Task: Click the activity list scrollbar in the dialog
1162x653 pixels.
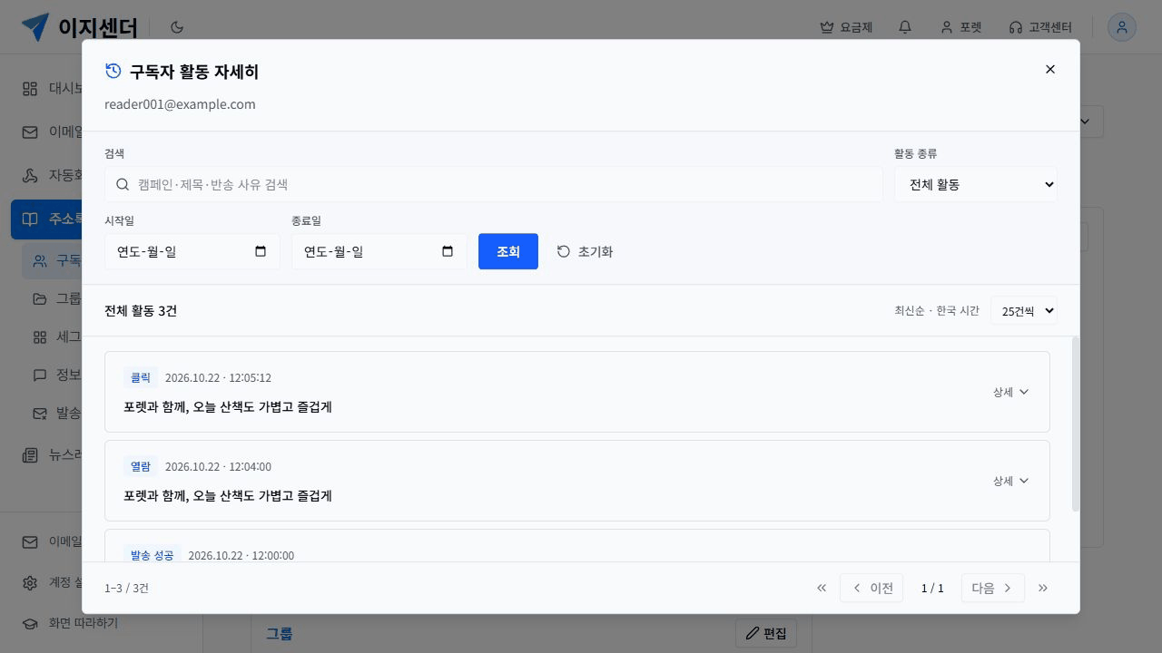Action: coord(1077,424)
